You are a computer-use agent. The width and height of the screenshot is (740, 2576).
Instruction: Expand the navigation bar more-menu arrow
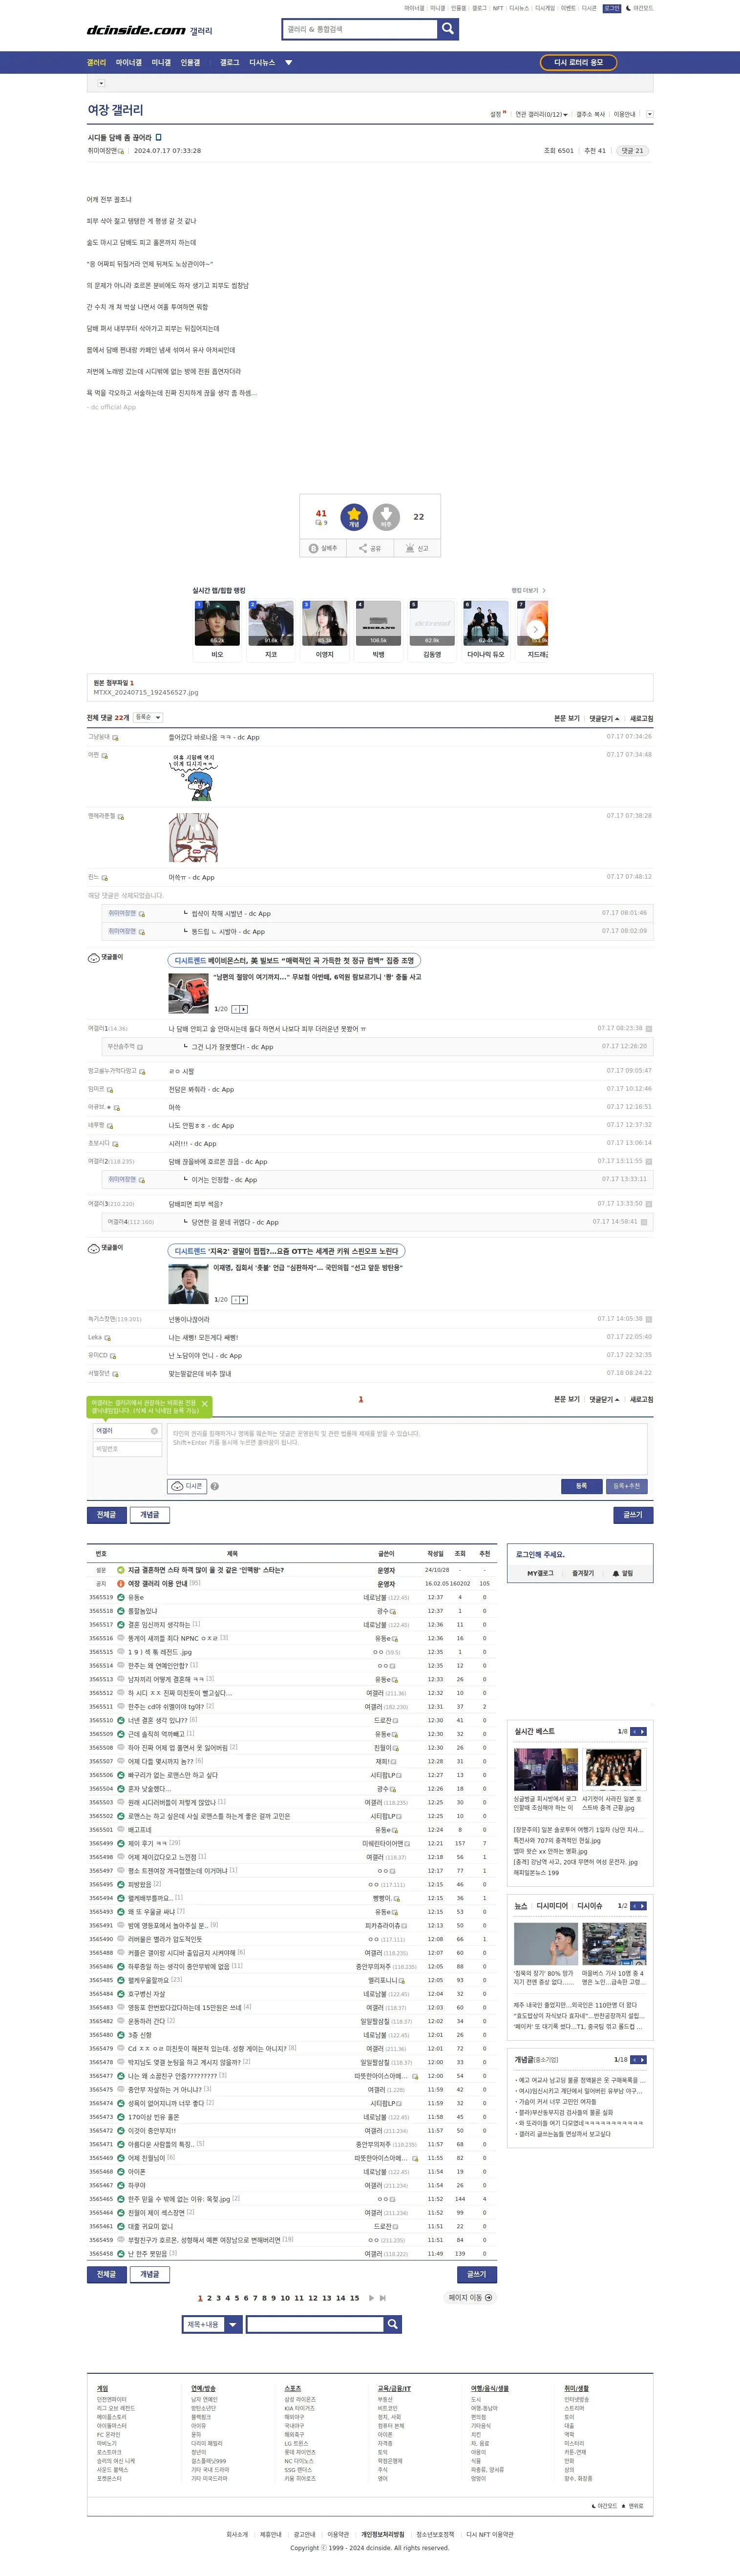[x=289, y=62]
